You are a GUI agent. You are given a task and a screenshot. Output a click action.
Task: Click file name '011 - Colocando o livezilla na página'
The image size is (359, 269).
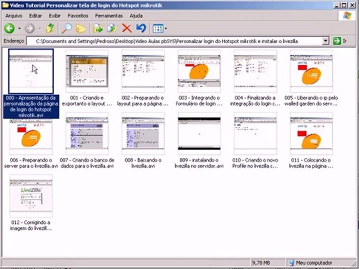[x=312, y=163]
